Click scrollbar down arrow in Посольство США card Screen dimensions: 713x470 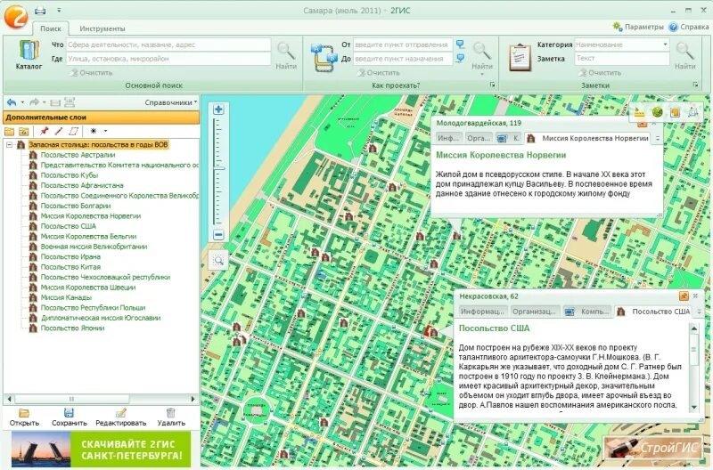[694, 408]
